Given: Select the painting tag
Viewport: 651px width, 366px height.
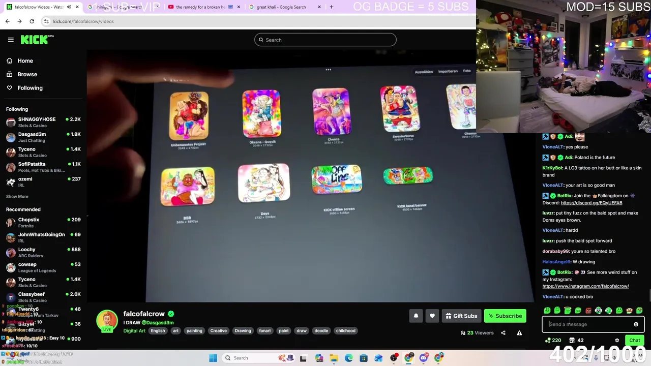Looking at the screenshot, I should click(x=194, y=331).
